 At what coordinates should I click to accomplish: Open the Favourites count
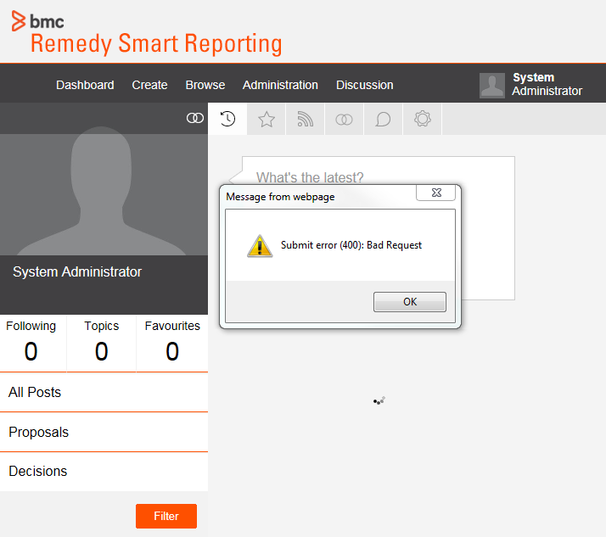coord(172,343)
